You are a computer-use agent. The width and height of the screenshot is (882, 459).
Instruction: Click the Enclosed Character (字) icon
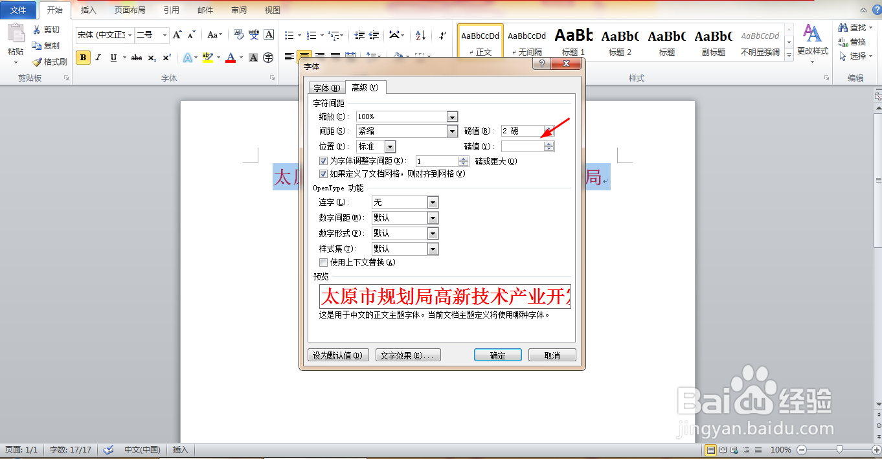pos(269,58)
